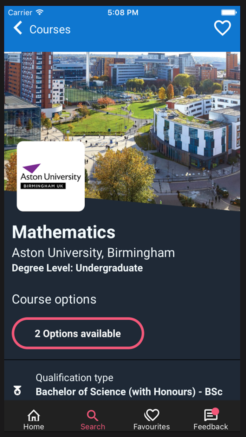This screenshot has width=246, height=437.
Task: Tap the Aston University, Birmingham text
Action: 93,253
